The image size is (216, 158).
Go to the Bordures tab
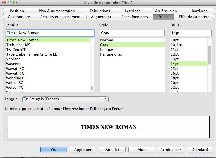point(199,11)
